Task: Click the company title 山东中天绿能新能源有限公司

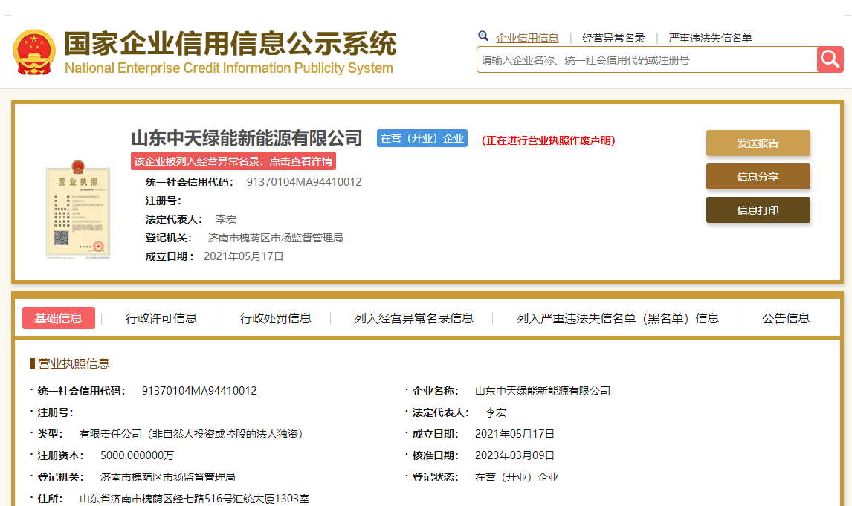Action: (x=247, y=138)
